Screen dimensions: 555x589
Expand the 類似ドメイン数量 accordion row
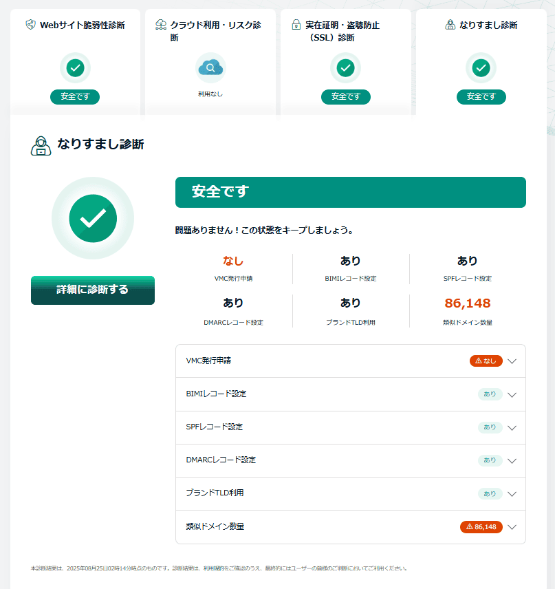351,527
